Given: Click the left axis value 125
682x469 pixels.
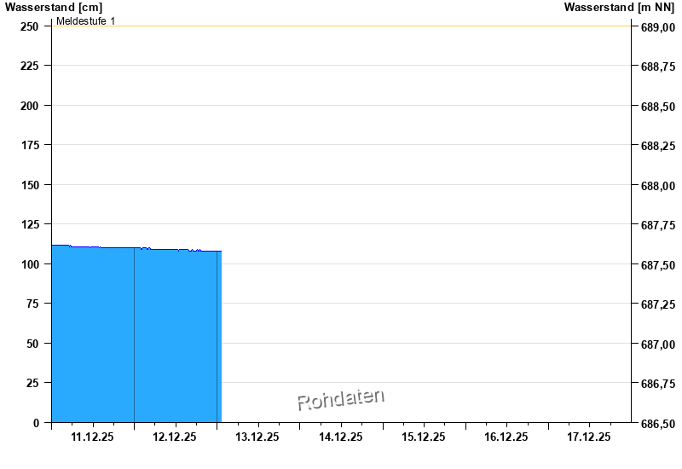Looking at the screenshot, I should [x=30, y=224].
